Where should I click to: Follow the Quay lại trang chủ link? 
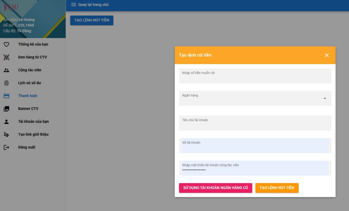[x=93, y=5]
